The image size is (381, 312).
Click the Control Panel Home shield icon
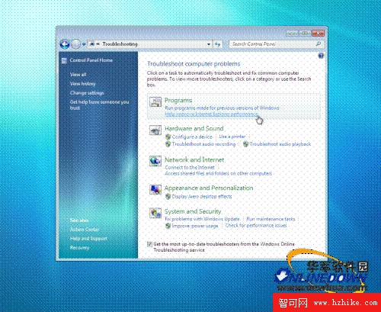coord(64,60)
